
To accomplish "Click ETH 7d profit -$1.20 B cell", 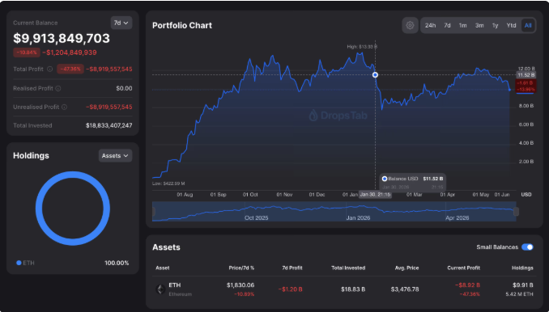I will pyautogui.click(x=290, y=289).
